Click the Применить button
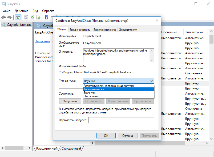The height and width of the screenshot is (157, 214). [149, 136]
